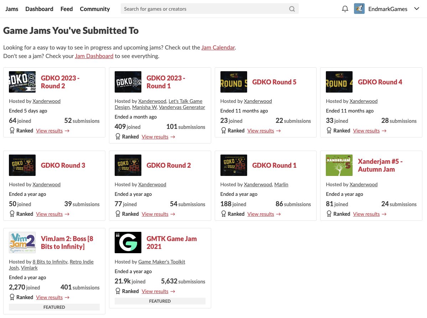Open Marlin host link

coord(281,184)
